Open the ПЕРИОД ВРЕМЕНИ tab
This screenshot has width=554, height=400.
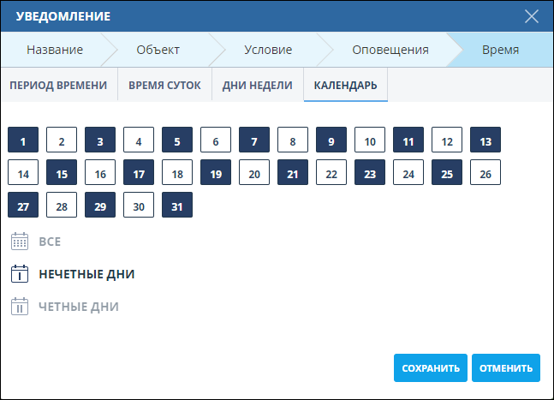tap(58, 85)
